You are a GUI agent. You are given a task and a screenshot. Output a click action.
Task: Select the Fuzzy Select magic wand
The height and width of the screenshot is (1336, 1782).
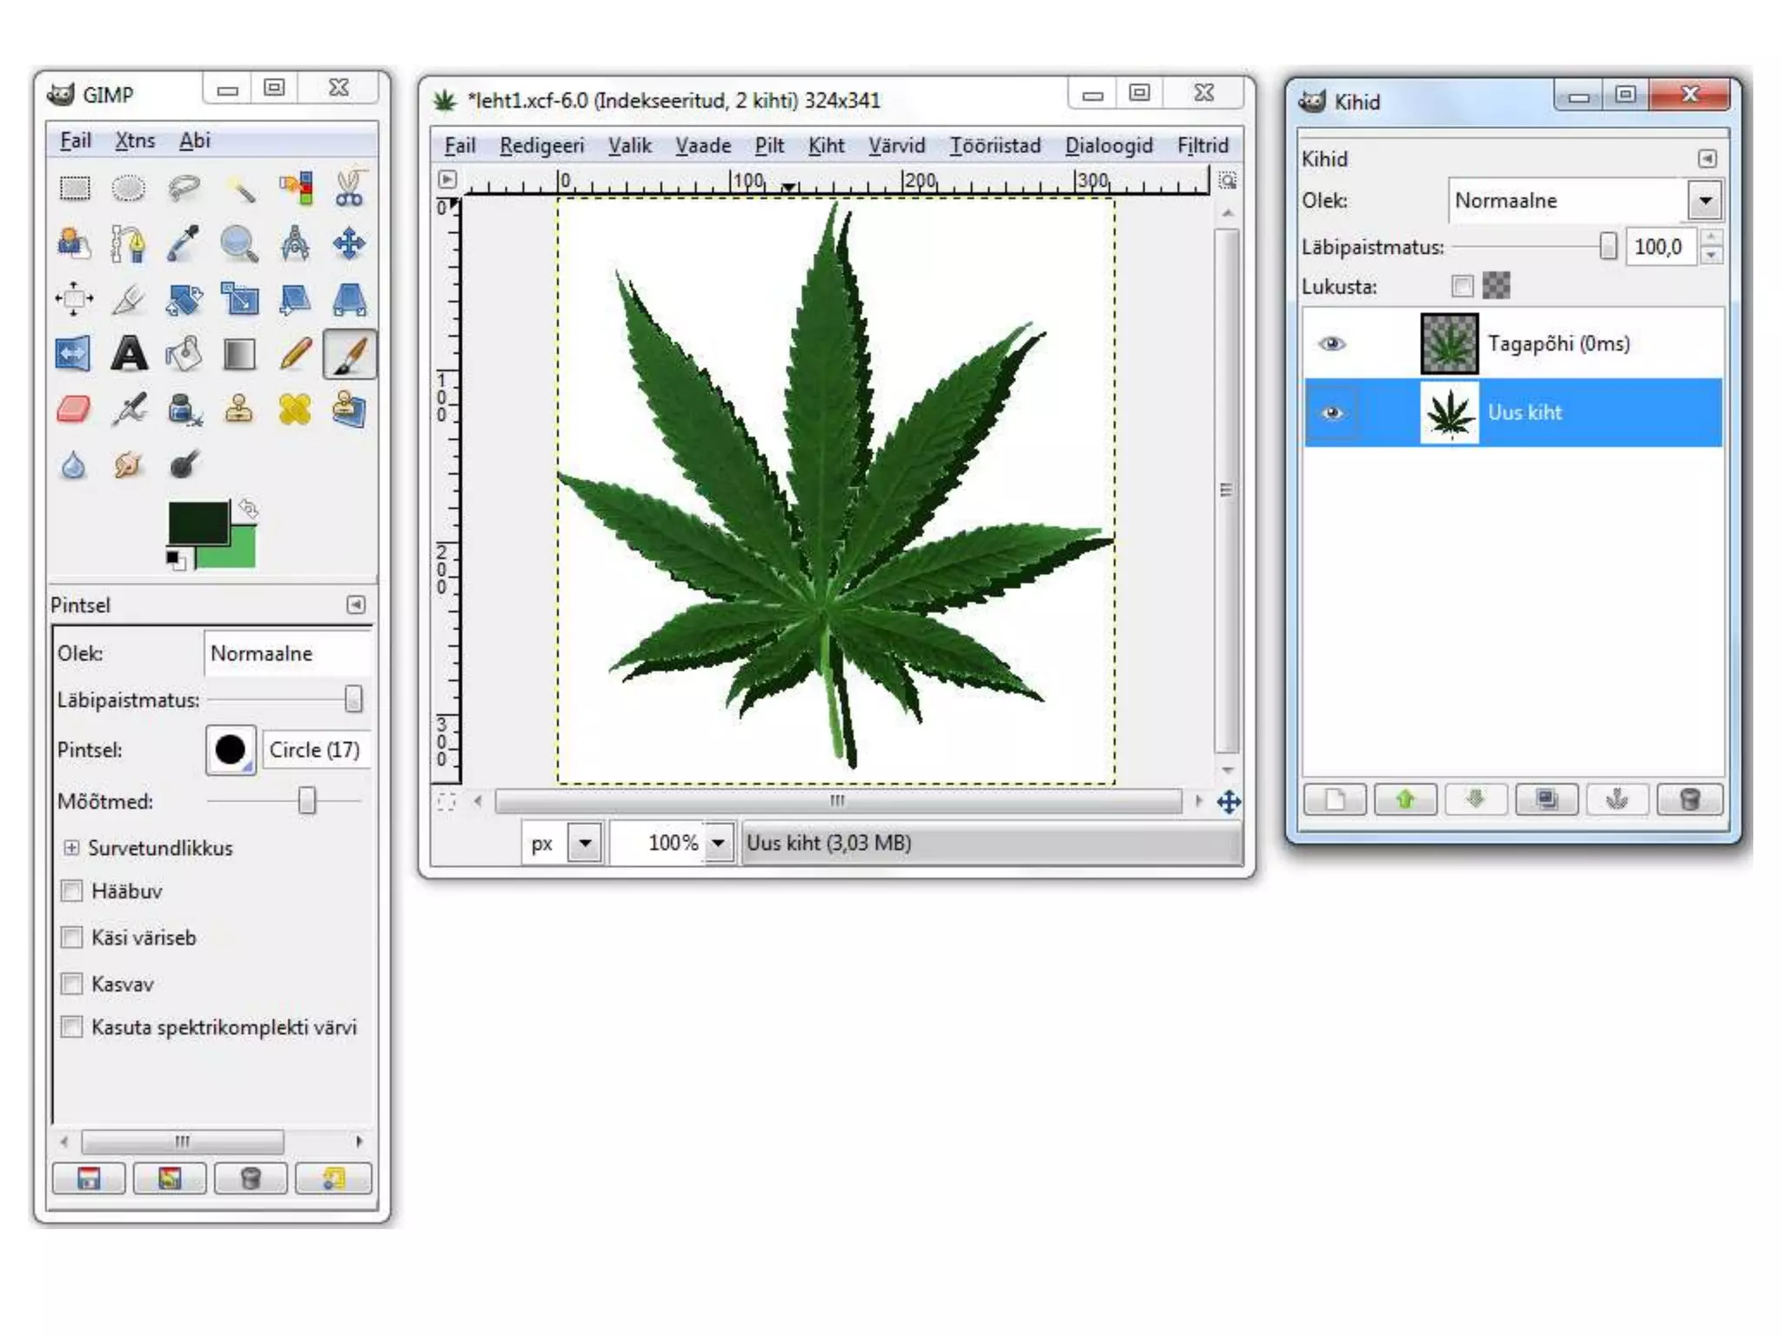tap(241, 189)
